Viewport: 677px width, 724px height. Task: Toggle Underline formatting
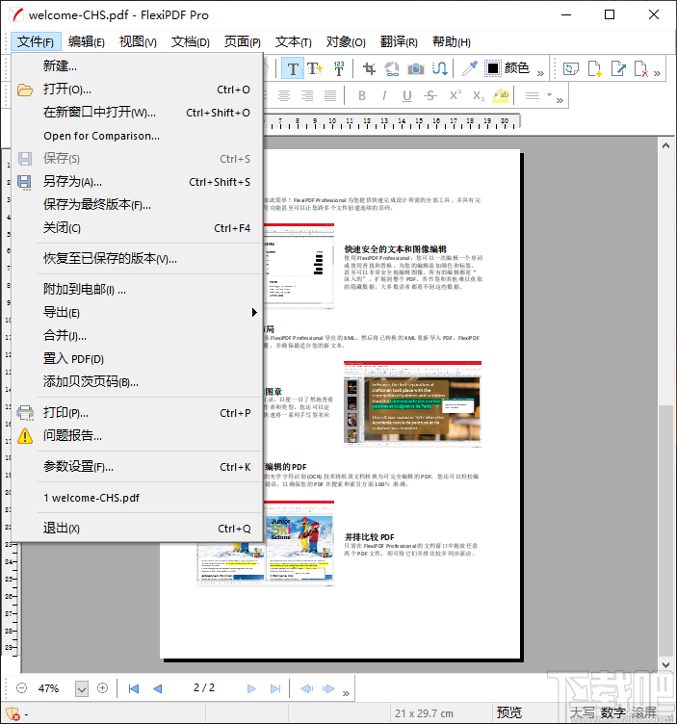pos(406,95)
